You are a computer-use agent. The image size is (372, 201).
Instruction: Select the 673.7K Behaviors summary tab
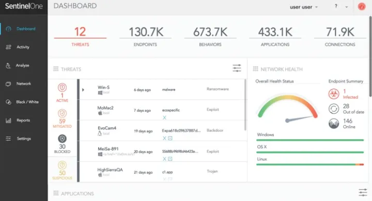(x=210, y=37)
